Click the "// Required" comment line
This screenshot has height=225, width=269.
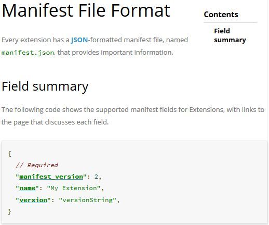(37, 165)
